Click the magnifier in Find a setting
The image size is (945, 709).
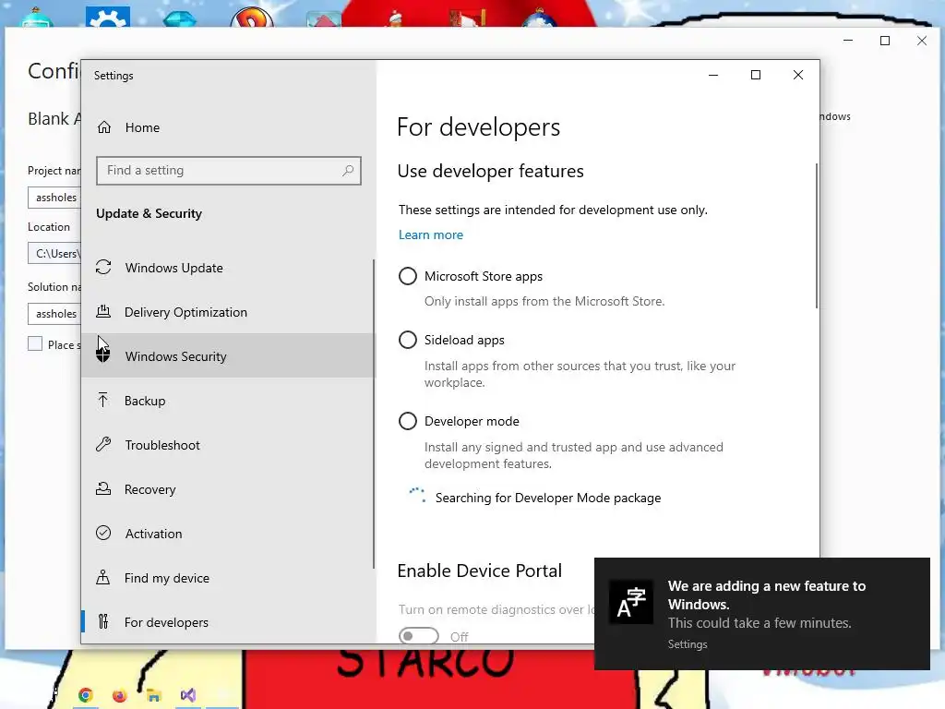[348, 171]
